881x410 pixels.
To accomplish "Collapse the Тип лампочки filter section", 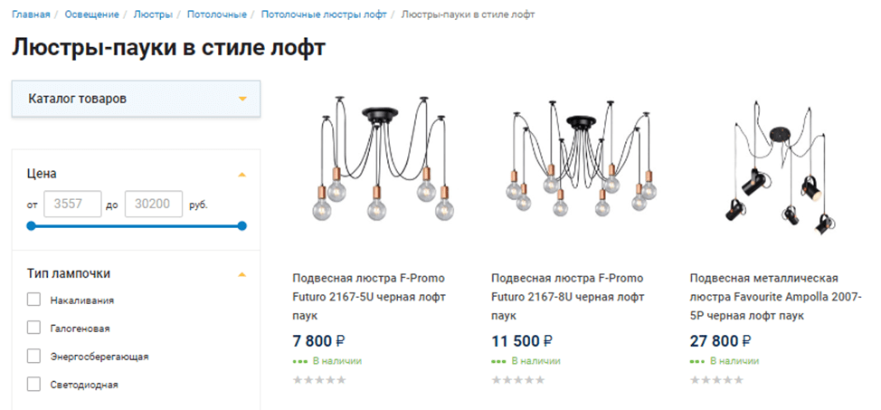I will pyautogui.click(x=242, y=273).
